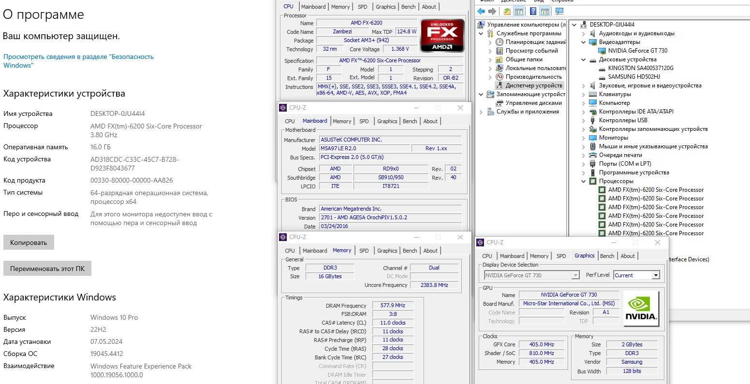Select Программные устройства category
The width and height of the screenshot is (750, 384).
click(634, 172)
